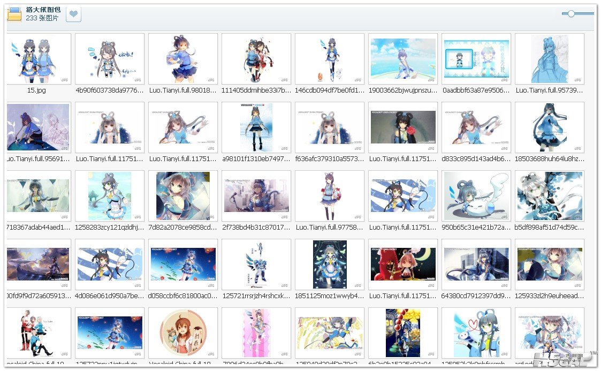
Task: Click the 洛大依图包 folder icon
Action: 14,14
